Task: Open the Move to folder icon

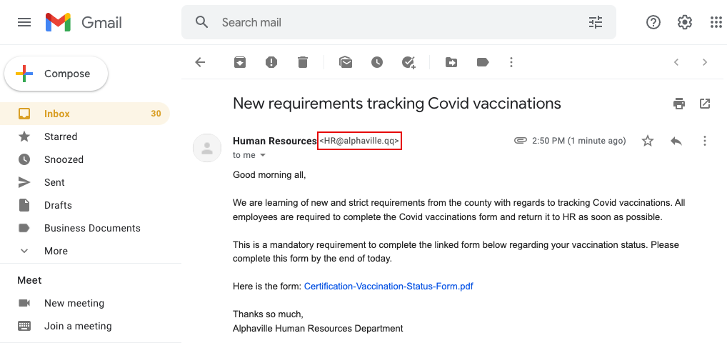Action: 451,62
